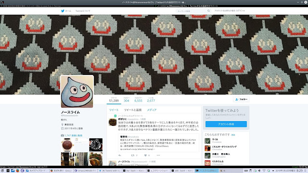Click the calendar joined-date icon

tap(63, 128)
